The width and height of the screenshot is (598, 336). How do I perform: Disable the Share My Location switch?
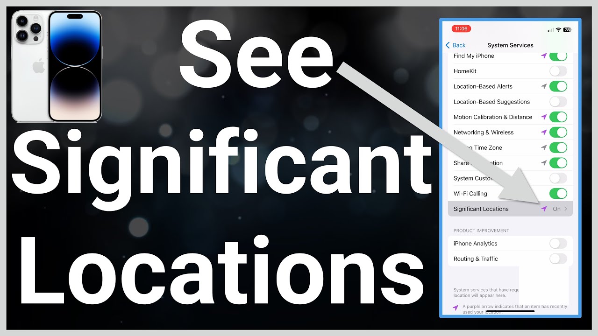(558, 163)
